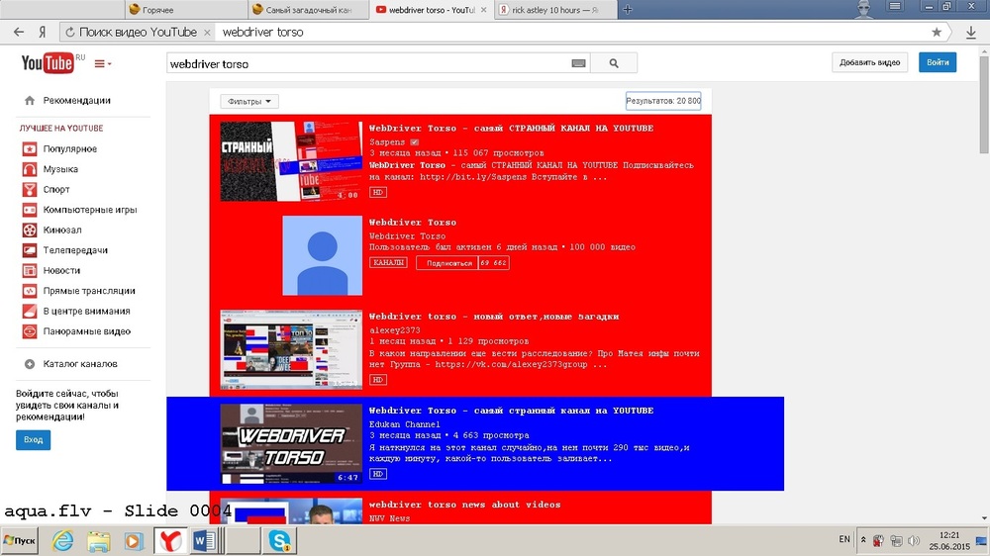Viewport: 990px width, 556px height.
Task: Click Подписаться on Webdriver Torso channel
Action: [448, 263]
